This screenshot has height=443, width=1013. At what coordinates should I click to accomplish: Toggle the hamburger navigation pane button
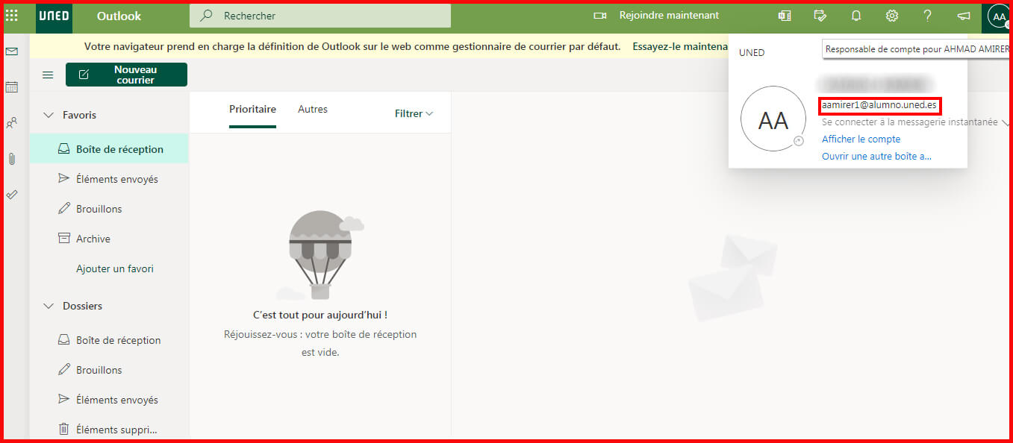pos(48,75)
